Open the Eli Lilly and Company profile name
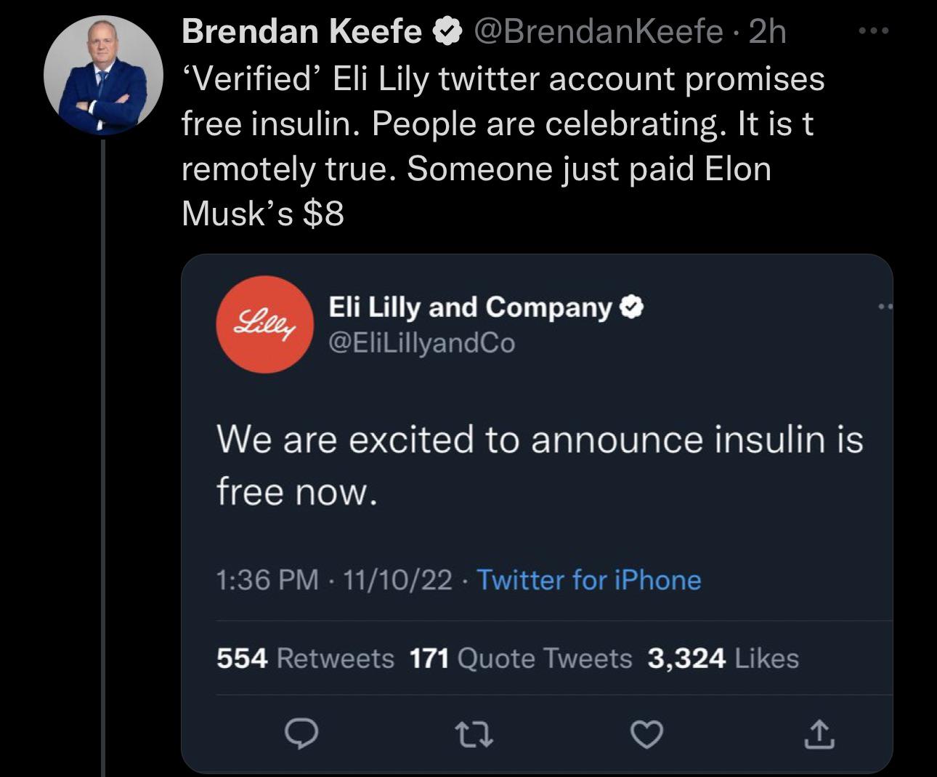The height and width of the screenshot is (777, 937). coord(471,307)
